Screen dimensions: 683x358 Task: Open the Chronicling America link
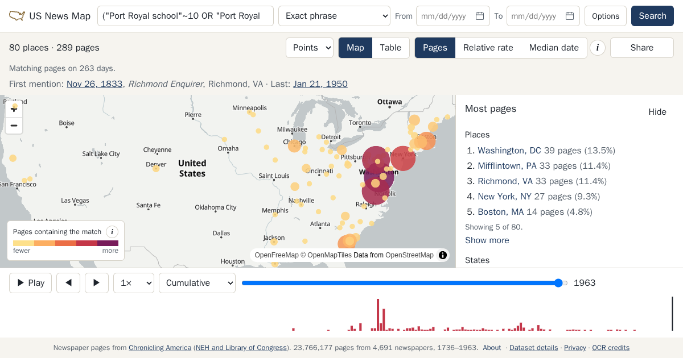[x=160, y=348]
